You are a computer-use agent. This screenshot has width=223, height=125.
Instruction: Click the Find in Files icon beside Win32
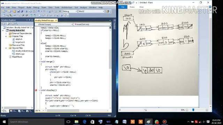[108, 11]
